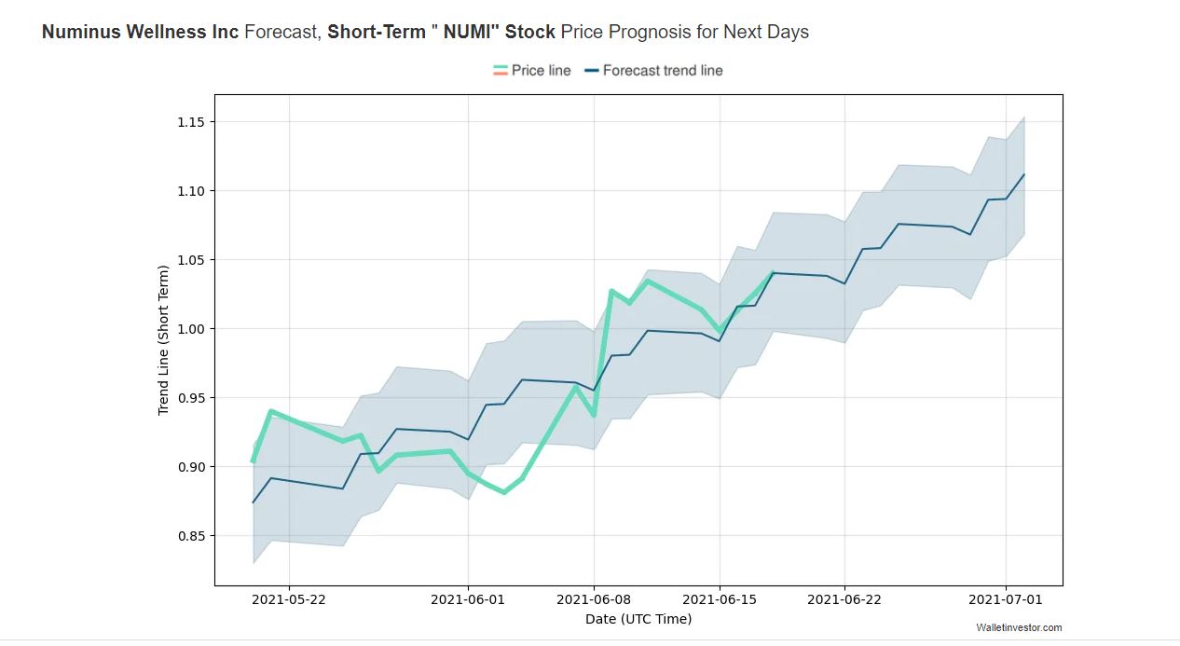Click the dark blue Forecast trend swatch
This screenshot has width=1180, height=646.
pyautogui.click(x=591, y=71)
